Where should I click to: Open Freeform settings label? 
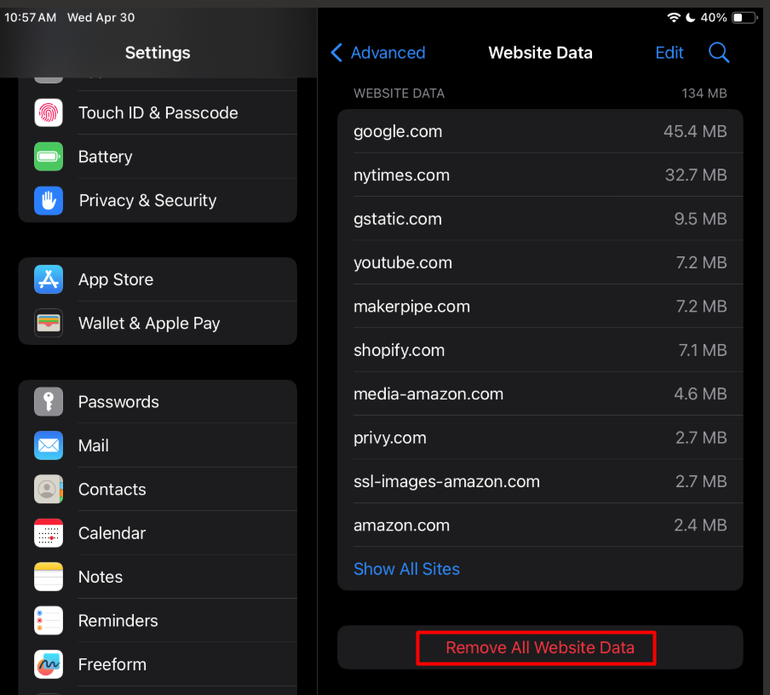(112, 664)
